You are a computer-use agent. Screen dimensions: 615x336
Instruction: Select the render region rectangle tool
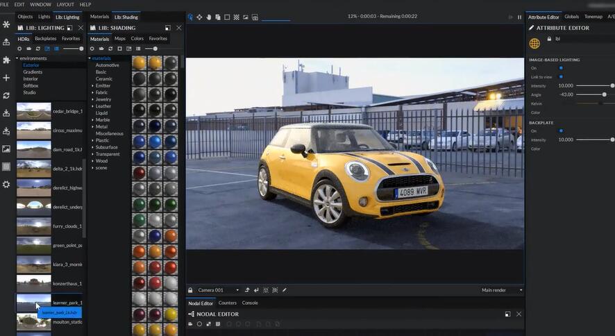click(227, 17)
